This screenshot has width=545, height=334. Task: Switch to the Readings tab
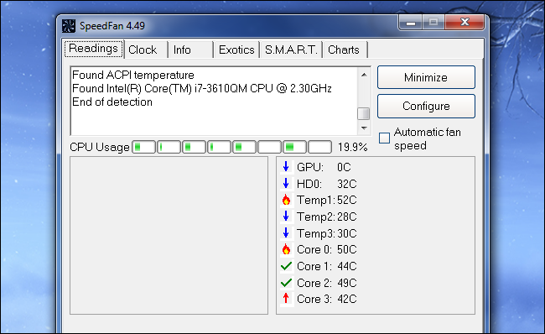point(94,49)
